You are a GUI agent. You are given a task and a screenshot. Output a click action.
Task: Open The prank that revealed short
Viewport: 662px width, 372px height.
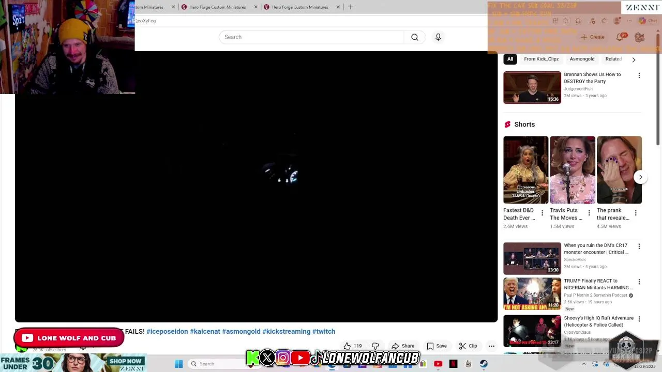[619, 170]
